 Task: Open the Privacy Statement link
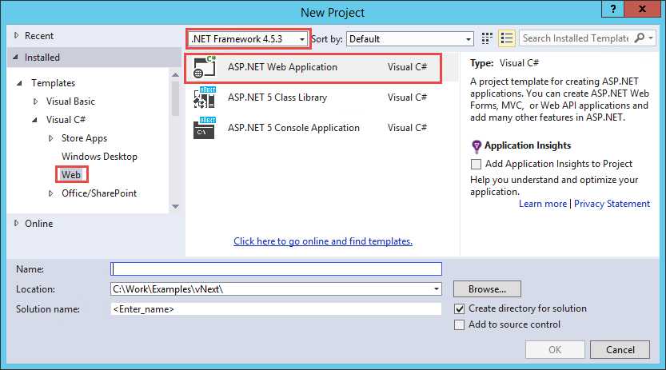[x=612, y=204]
